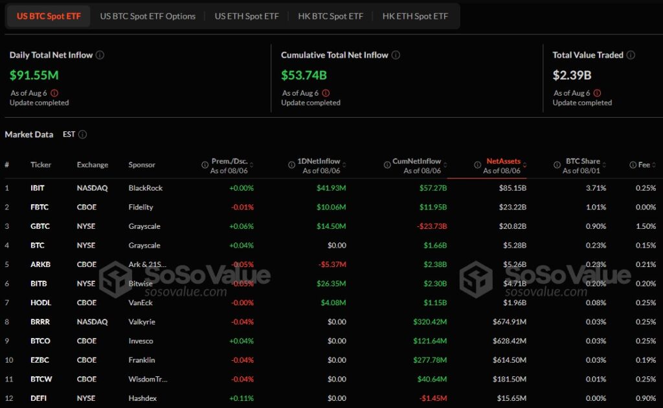The height and width of the screenshot is (408, 663).
Task: Select the BTCO ticker
Action: pos(40,340)
